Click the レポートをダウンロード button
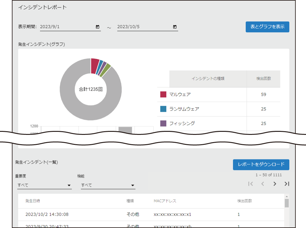306x228 pixels. [261, 164]
